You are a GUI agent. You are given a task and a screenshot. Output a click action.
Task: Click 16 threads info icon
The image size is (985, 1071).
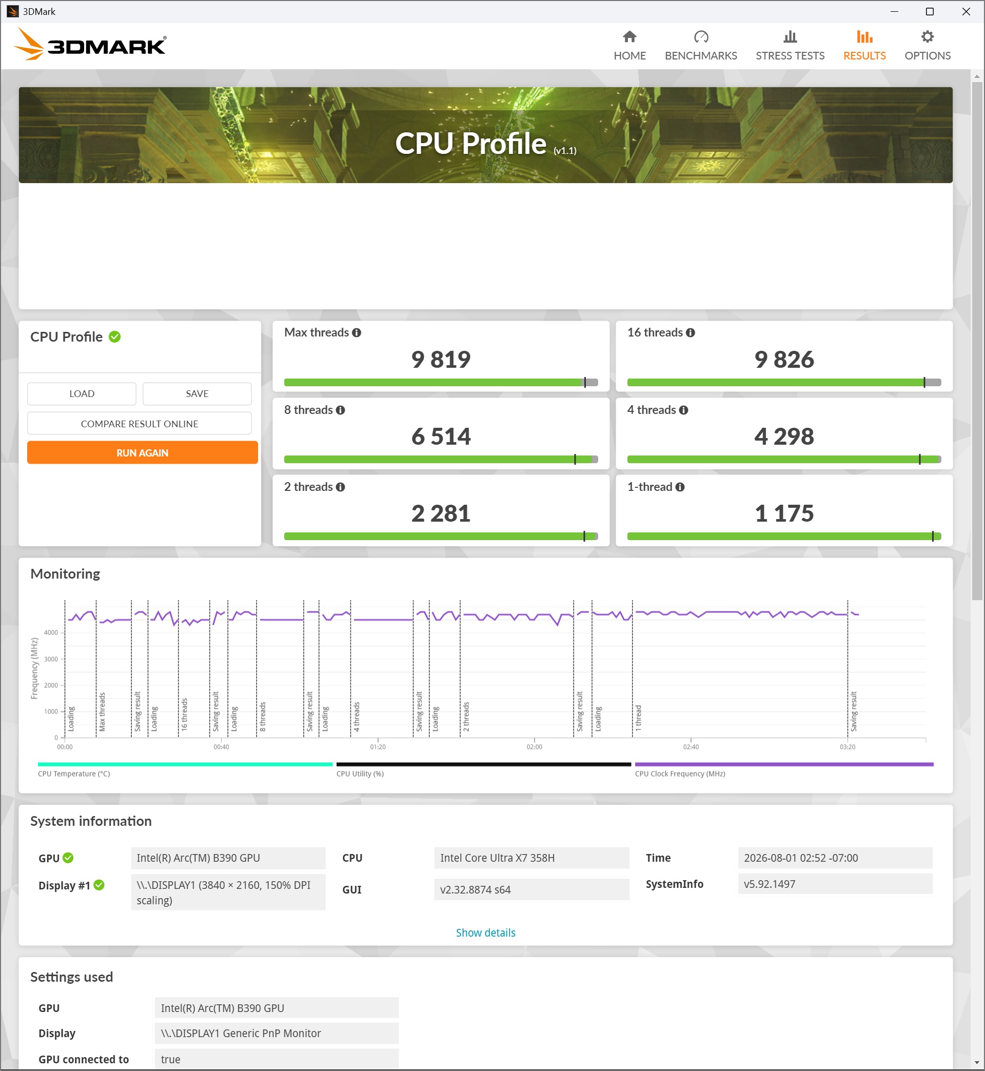pyautogui.click(x=690, y=332)
